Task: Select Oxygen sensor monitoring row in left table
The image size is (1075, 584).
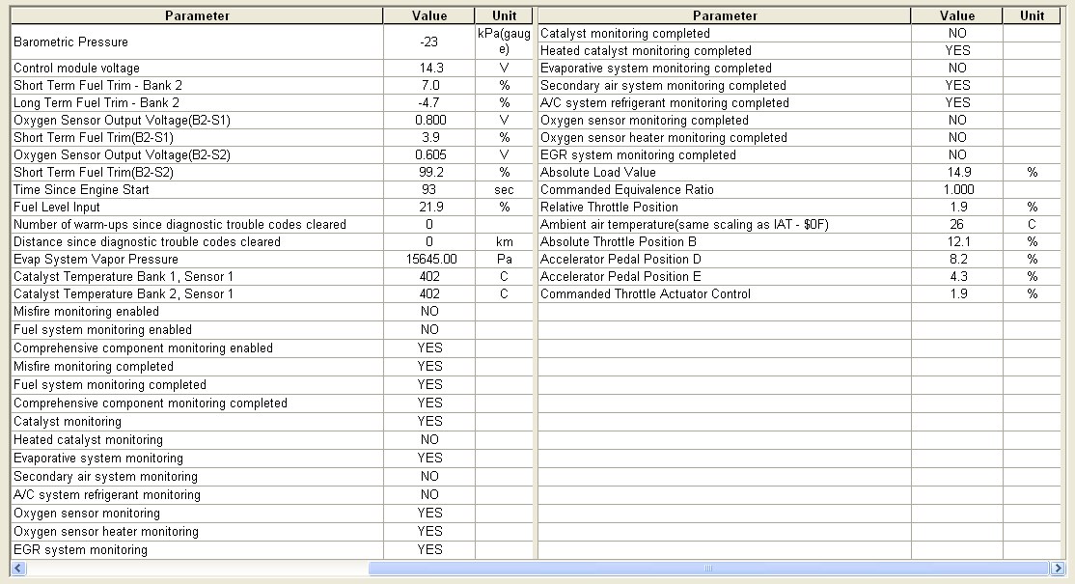Action: tap(271, 514)
